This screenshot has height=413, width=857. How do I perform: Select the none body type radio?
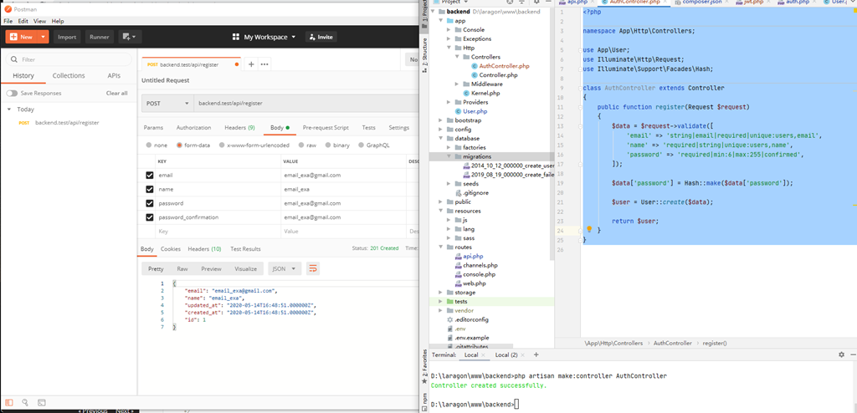[x=149, y=145]
